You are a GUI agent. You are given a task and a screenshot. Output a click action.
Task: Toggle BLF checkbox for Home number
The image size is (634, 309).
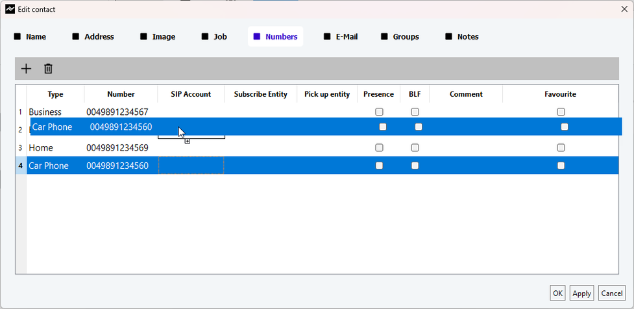pos(415,147)
